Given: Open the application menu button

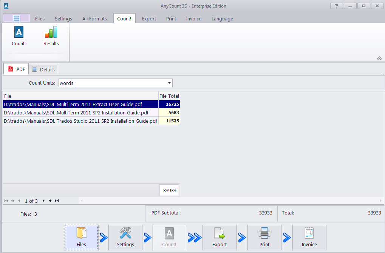Looking at the screenshot, I should [17, 18].
